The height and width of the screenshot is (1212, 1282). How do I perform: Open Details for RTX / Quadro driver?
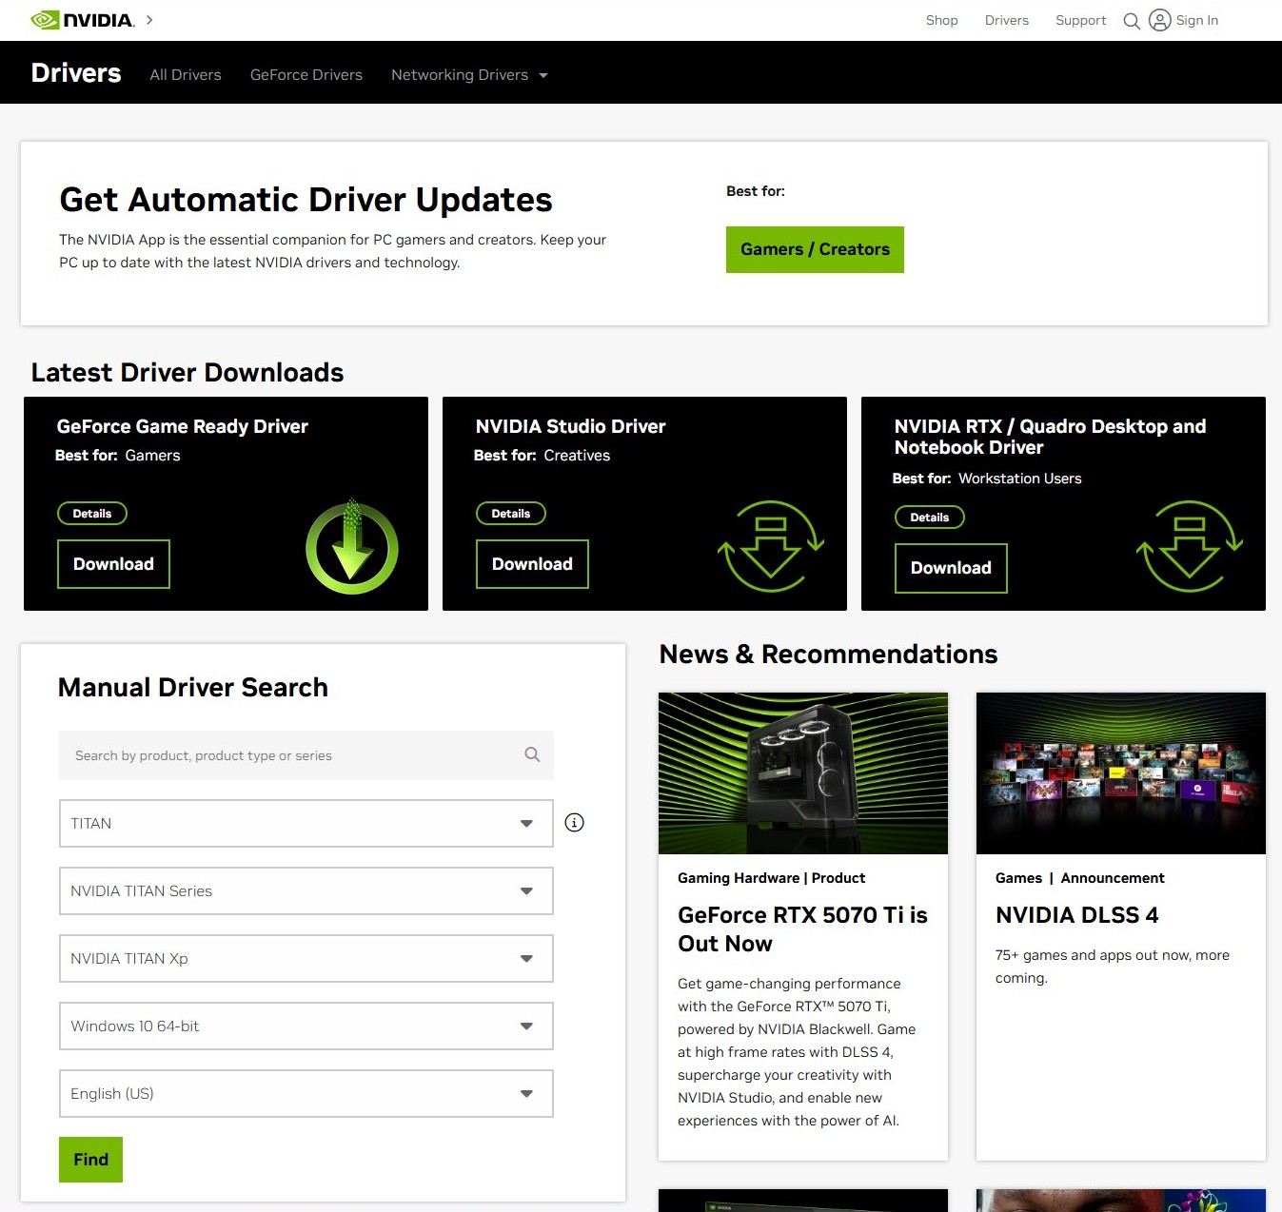pyautogui.click(x=930, y=518)
